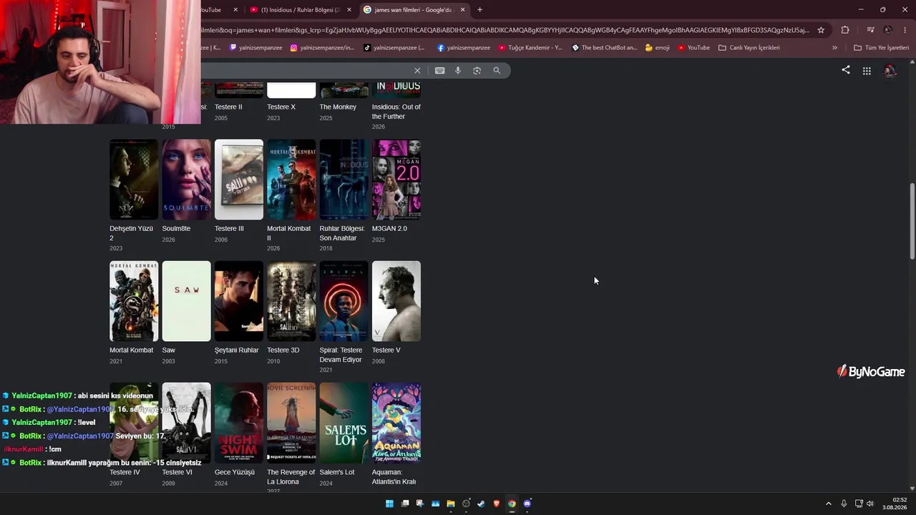Show hidden bookmarks with the overflow chevron
This screenshot has height=515, width=916.
pos(834,48)
